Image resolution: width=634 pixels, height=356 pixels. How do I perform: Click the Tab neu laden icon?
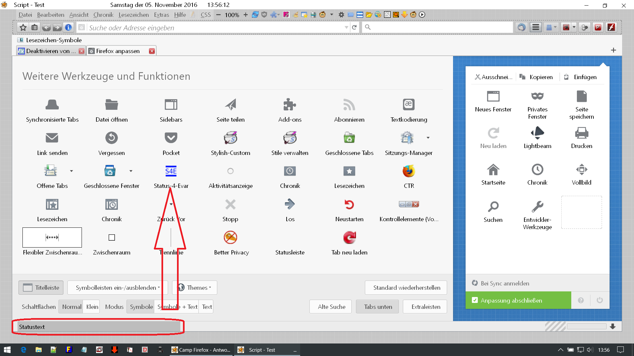(349, 237)
